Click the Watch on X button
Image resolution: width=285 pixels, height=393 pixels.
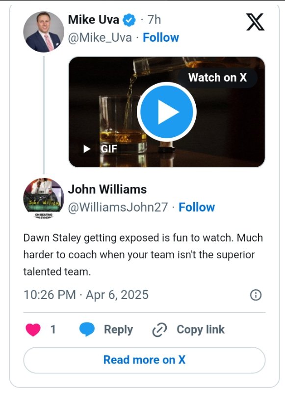pyautogui.click(x=217, y=77)
